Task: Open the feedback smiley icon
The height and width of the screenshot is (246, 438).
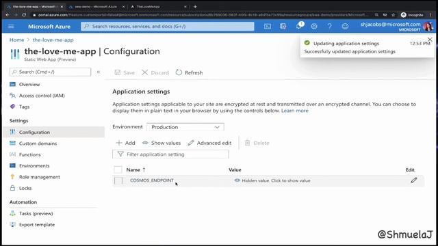Action: 345,26
